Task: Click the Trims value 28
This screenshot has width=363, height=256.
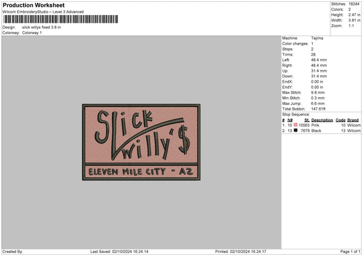Action: pyautogui.click(x=313, y=54)
